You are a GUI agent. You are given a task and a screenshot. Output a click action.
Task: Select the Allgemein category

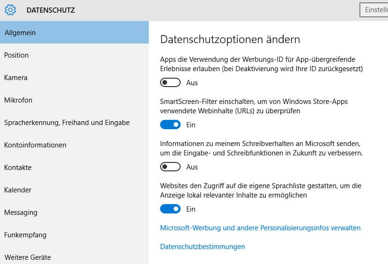(74, 33)
